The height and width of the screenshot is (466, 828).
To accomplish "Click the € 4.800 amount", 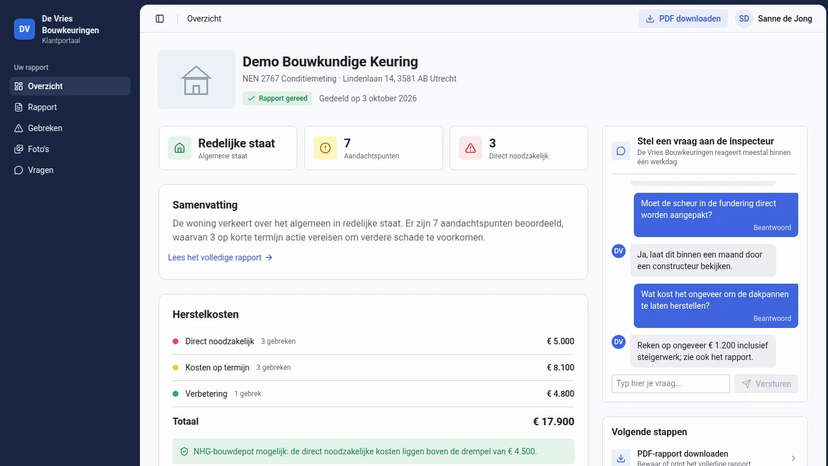I will pos(560,394).
